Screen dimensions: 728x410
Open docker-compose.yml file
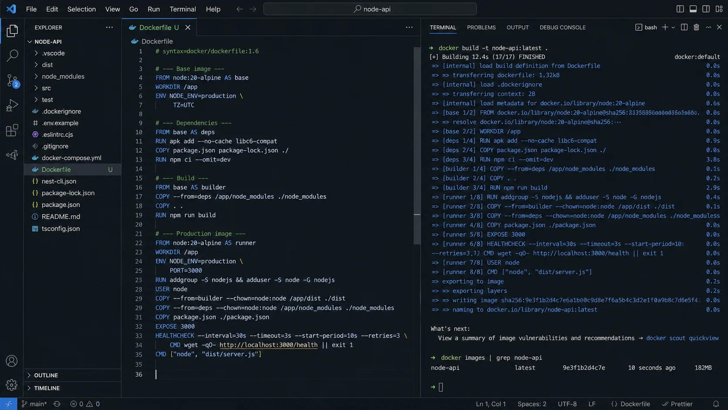click(72, 158)
